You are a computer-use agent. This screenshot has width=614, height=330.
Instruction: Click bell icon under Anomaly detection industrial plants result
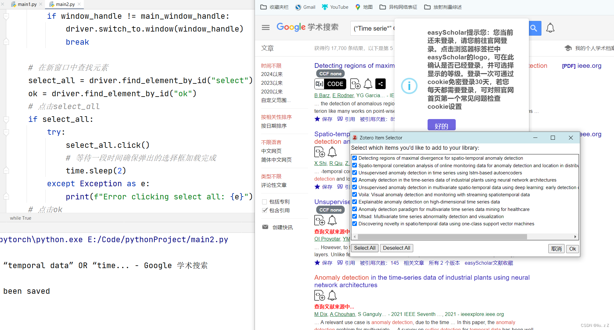tap(332, 295)
